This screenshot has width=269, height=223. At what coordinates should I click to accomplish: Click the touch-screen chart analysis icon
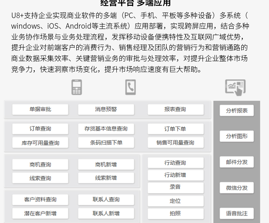click(235, 87)
